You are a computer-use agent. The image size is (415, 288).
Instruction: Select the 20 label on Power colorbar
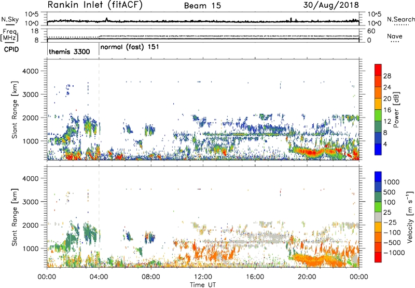coord(387,99)
